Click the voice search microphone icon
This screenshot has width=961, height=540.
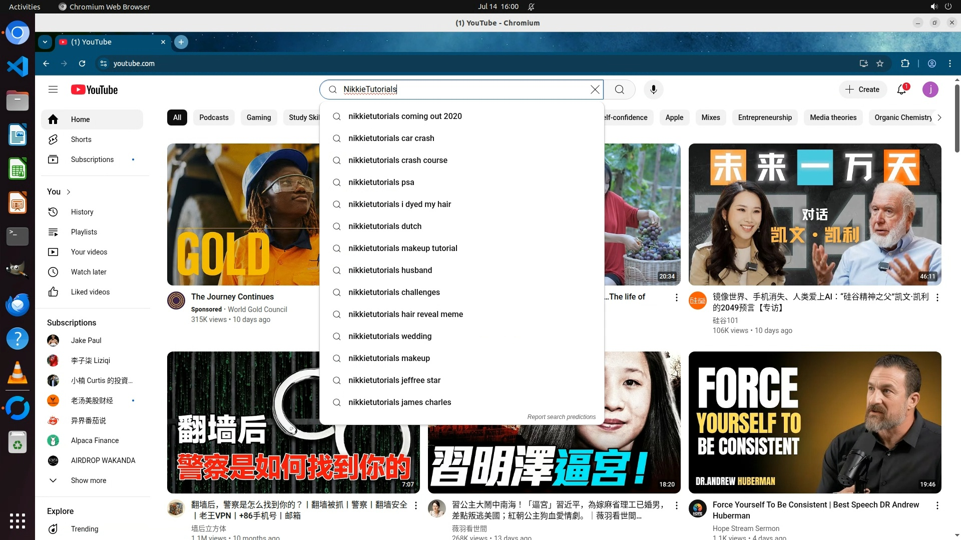(x=653, y=89)
